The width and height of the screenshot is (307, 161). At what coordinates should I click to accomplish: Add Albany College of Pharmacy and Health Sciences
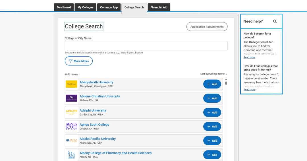point(212,155)
